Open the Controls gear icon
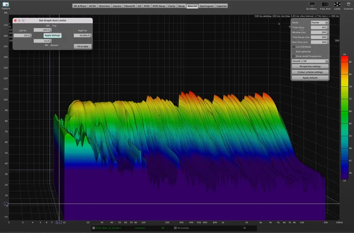 click(348, 4)
